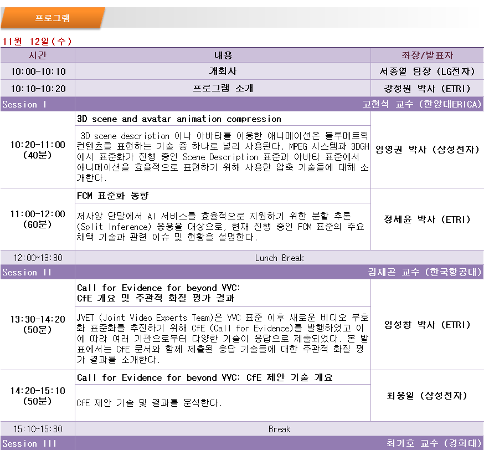This screenshot has height=450, width=484.
Task: Click the 시간 column header
Action: pyautogui.click(x=38, y=55)
